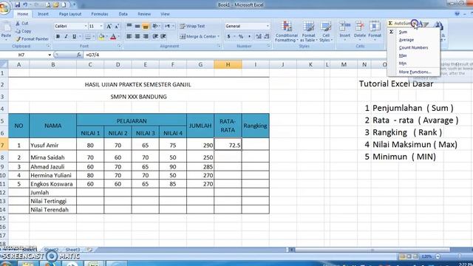Viewport: 473px width, 266px height.
Task: Decrease font size with Shrink Font
Action: click(117, 27)
